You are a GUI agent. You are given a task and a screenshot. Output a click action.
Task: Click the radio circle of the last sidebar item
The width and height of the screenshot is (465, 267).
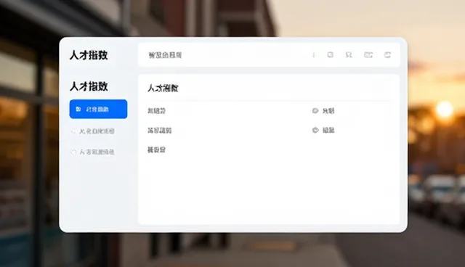73,152
